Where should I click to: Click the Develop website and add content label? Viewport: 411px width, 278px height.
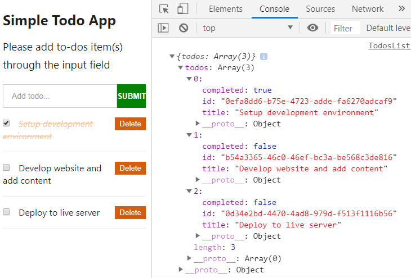pyautogui.click(x=52, y=174)
